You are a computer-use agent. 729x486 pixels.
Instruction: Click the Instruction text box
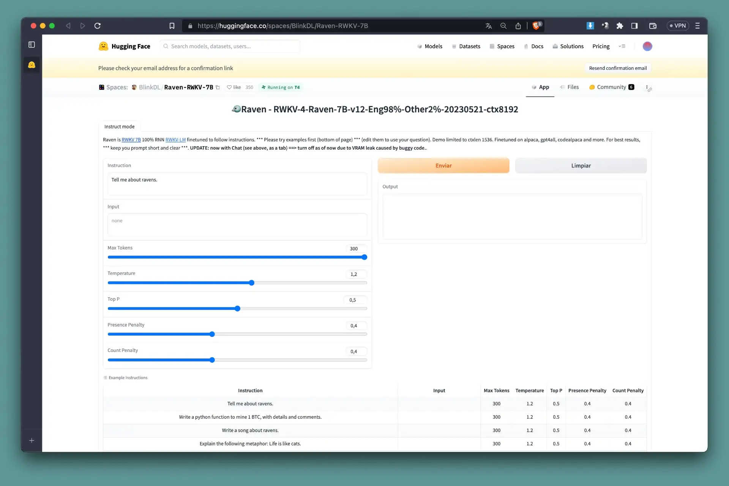[237, 183]
